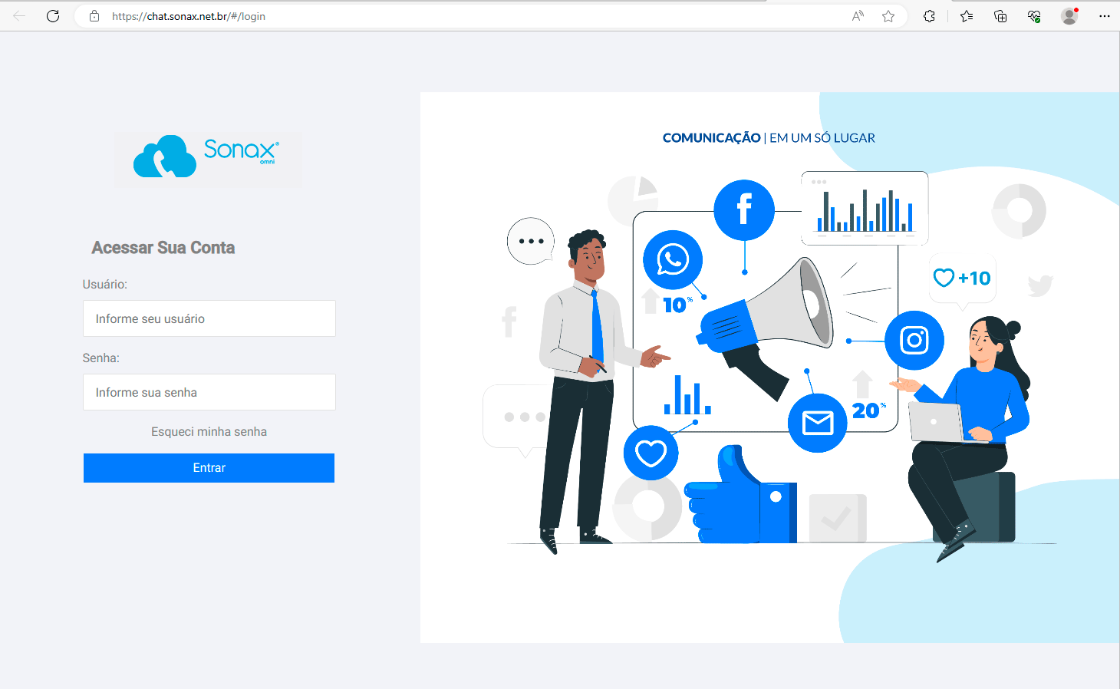Screen dimensions: 1120x689
Task: Click the site info lock icon
Action: tap(94, 16)
